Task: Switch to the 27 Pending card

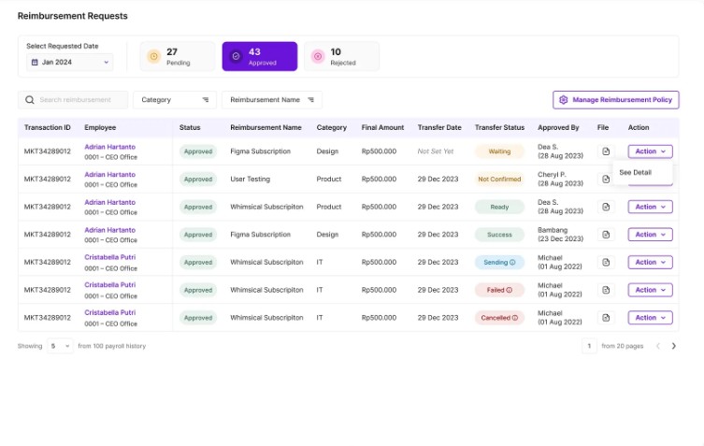Action: coord(178,56)
